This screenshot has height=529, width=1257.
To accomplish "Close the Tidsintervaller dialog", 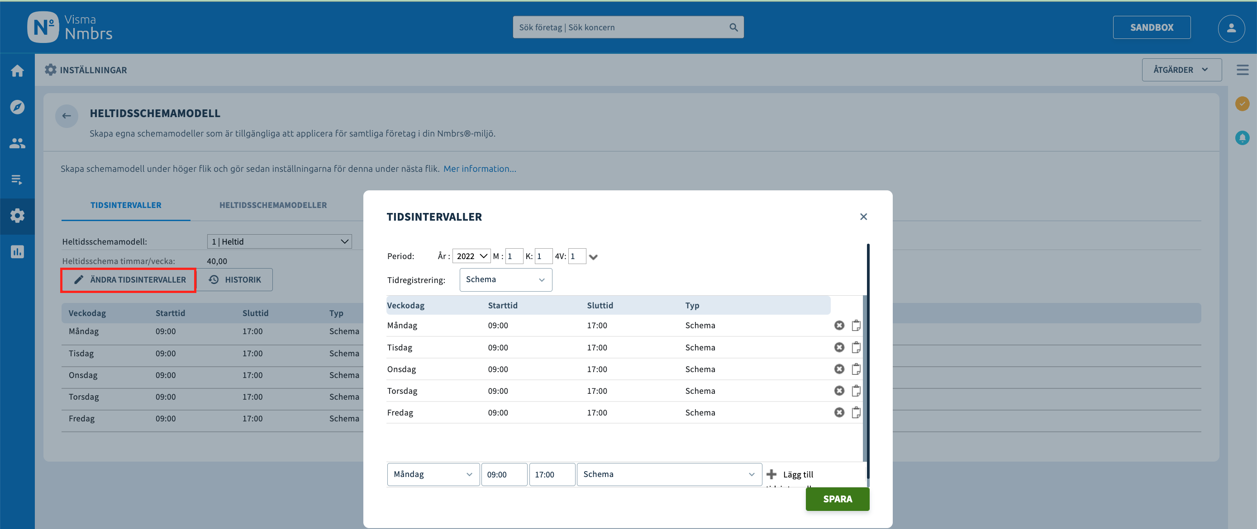I will [863, 217].
